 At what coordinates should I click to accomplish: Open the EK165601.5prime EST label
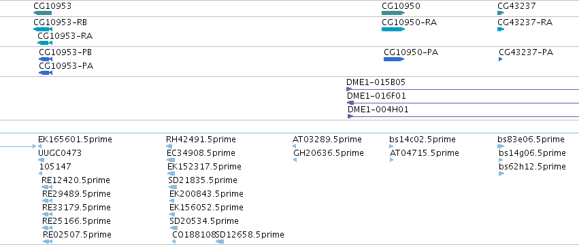[75, 140]
